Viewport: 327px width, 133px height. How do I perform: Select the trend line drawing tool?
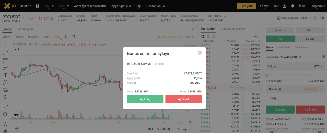[x=5, y=53]
